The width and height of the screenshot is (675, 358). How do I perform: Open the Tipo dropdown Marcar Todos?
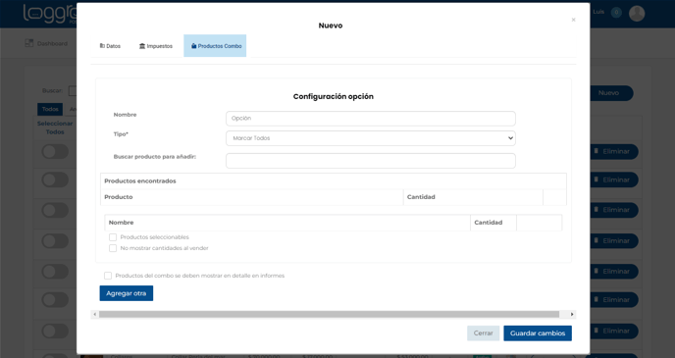[371, 138]
